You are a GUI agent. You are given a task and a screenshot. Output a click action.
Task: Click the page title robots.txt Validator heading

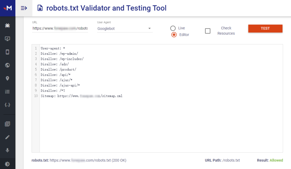pos(106,8)
